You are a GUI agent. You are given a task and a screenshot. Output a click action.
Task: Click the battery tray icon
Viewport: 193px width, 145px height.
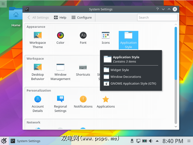pyautogui.click(x=145, y=141)
